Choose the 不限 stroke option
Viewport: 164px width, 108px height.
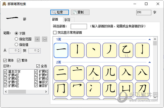tap(16, 33)
